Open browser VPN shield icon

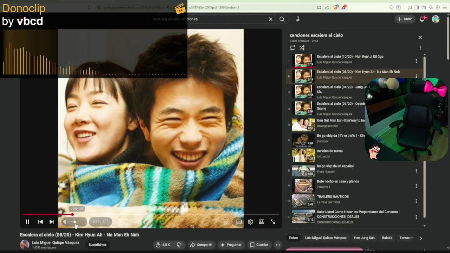438,7
